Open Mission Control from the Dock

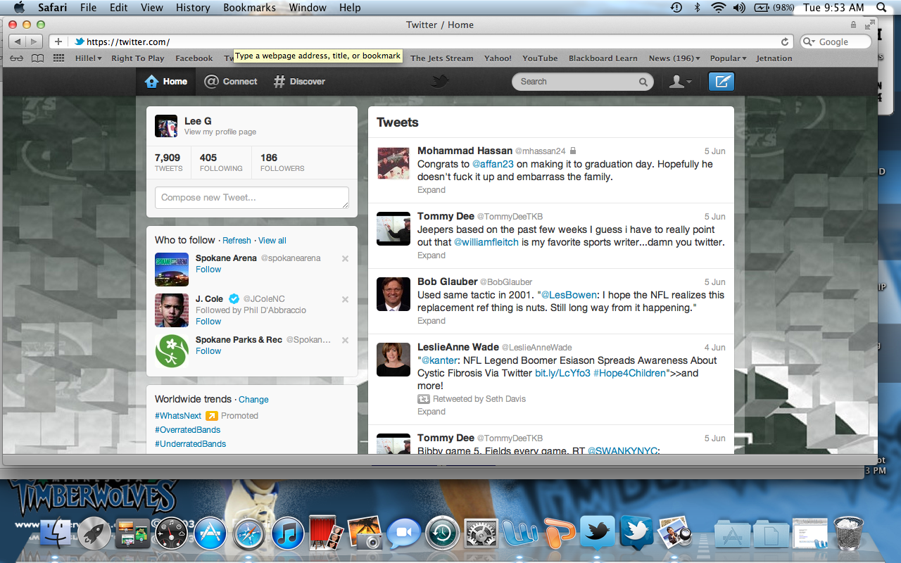pos(132,534)
